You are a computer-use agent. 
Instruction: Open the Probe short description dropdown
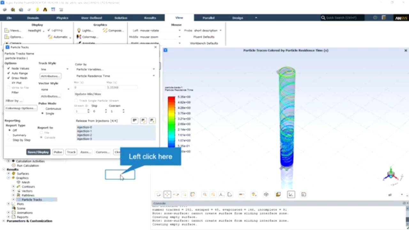[208, 30]
